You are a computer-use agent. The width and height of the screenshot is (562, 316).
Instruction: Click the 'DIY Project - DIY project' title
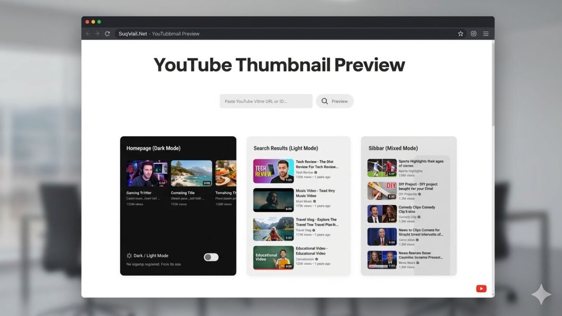tap(418, 186)
